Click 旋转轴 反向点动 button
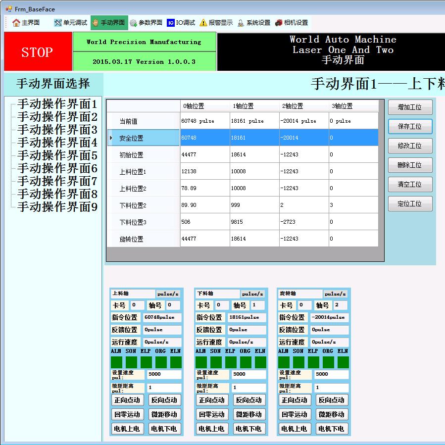Viewport: 445px width, 445px height. [x=332, y=400]
